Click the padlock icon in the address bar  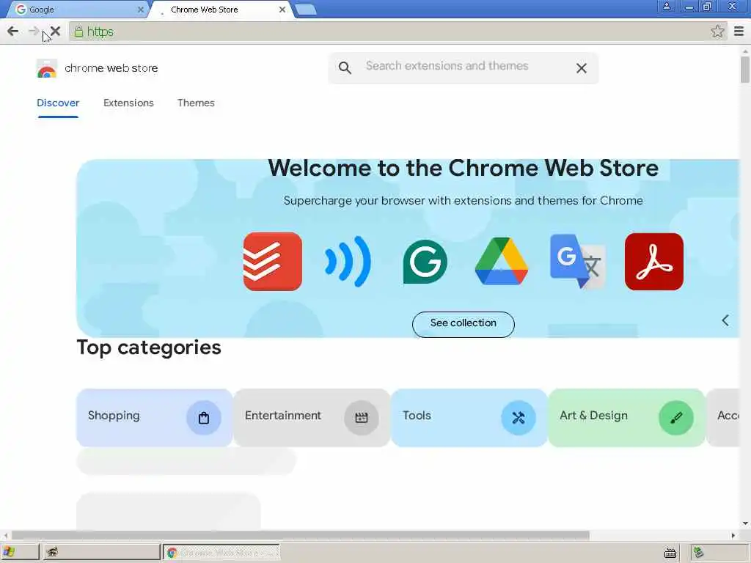point(78,32)
